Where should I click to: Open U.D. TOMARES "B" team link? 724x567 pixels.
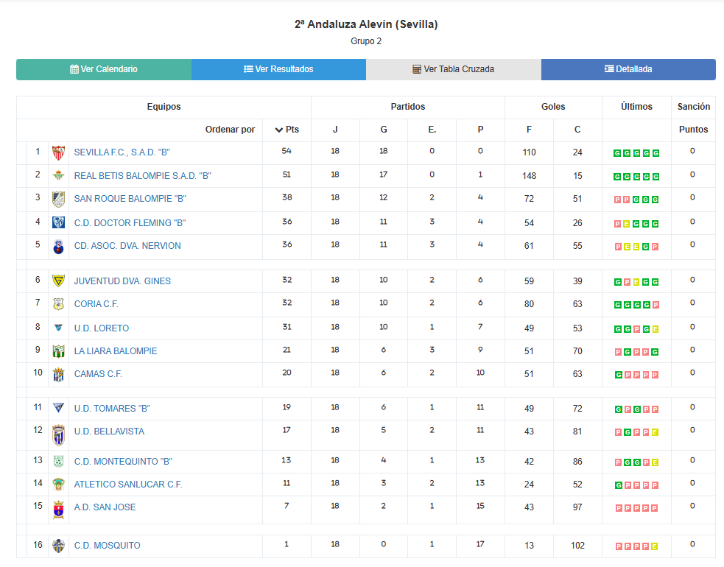[112, 409]
